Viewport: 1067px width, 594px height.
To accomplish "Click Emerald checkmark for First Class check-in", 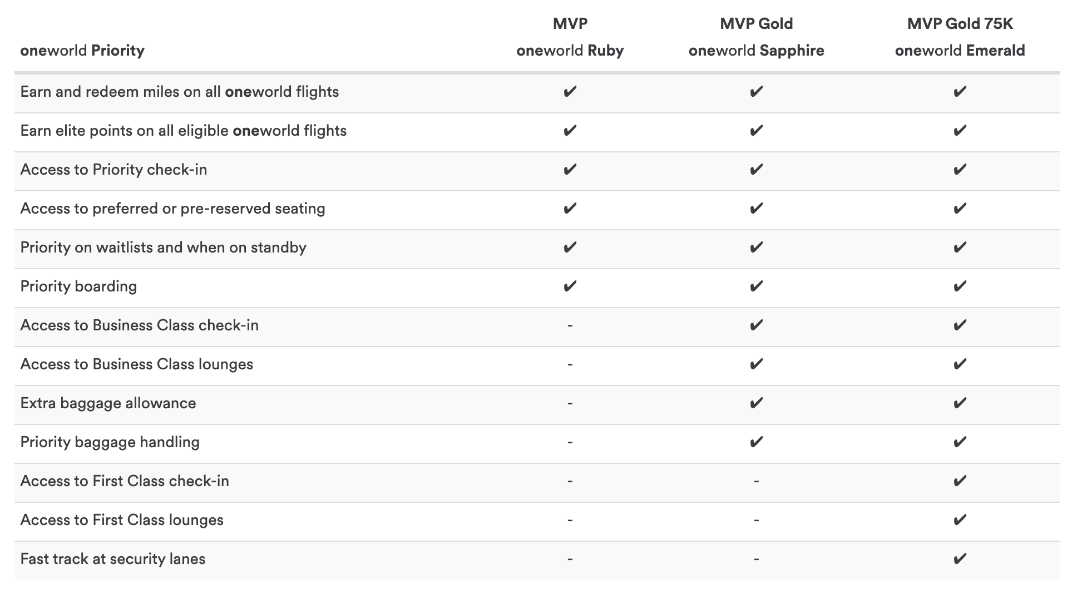I will pos(960,481).
